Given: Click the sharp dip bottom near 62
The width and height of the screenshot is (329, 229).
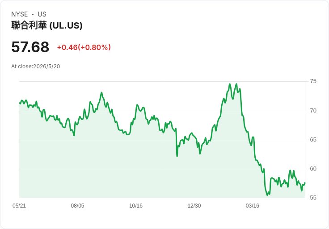Looking at the screenshot, I should (177, 156).
